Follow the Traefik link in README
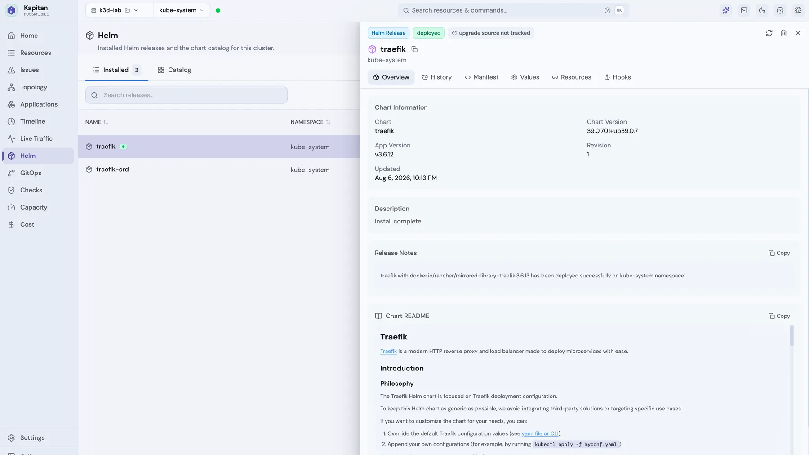Viewport: 809px width, 455px height. (388, 352)
